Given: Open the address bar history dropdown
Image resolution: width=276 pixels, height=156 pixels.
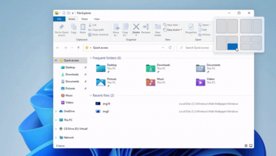Looking at the screenshot, I should click(x=163, y=48).
